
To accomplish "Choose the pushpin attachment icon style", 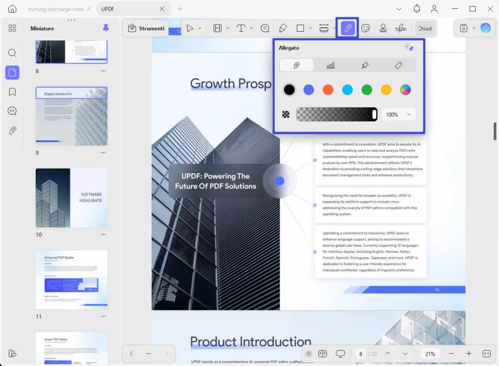I will [365, 65].
